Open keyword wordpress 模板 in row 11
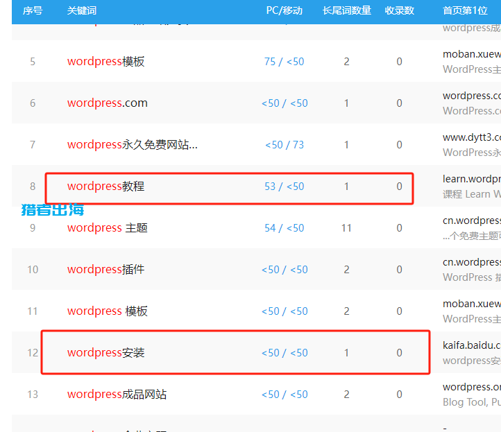The image size is (501, 432). (x=108, y=311)
